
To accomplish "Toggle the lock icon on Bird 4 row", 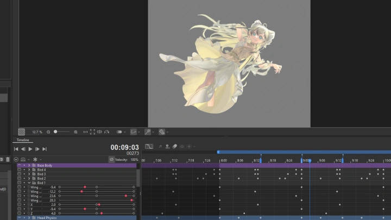I will point(19,169).
